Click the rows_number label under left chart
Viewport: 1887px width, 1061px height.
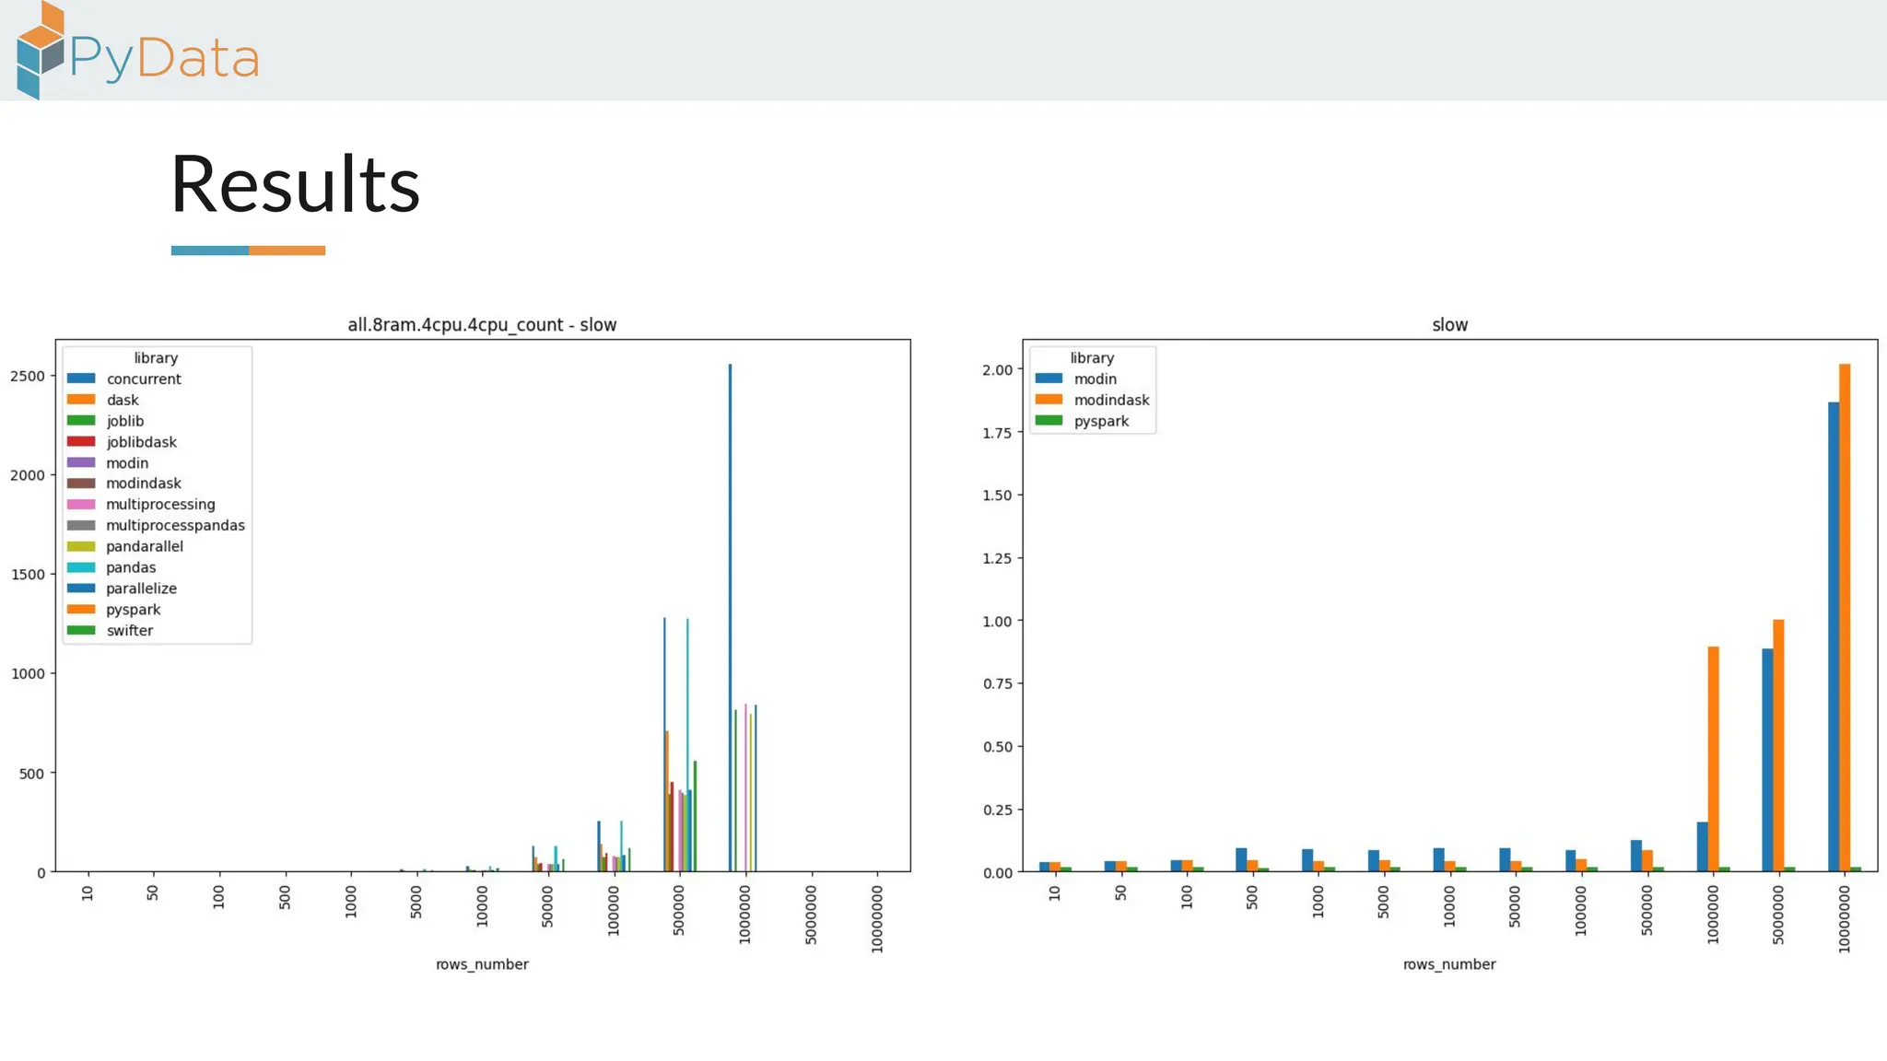482,964
